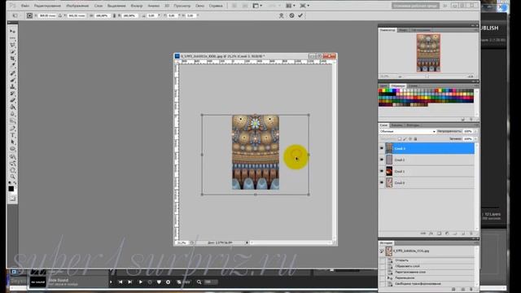Open the document status bar arrow menu
Viewport: 521px width, 293px height.
pos(247,243)
